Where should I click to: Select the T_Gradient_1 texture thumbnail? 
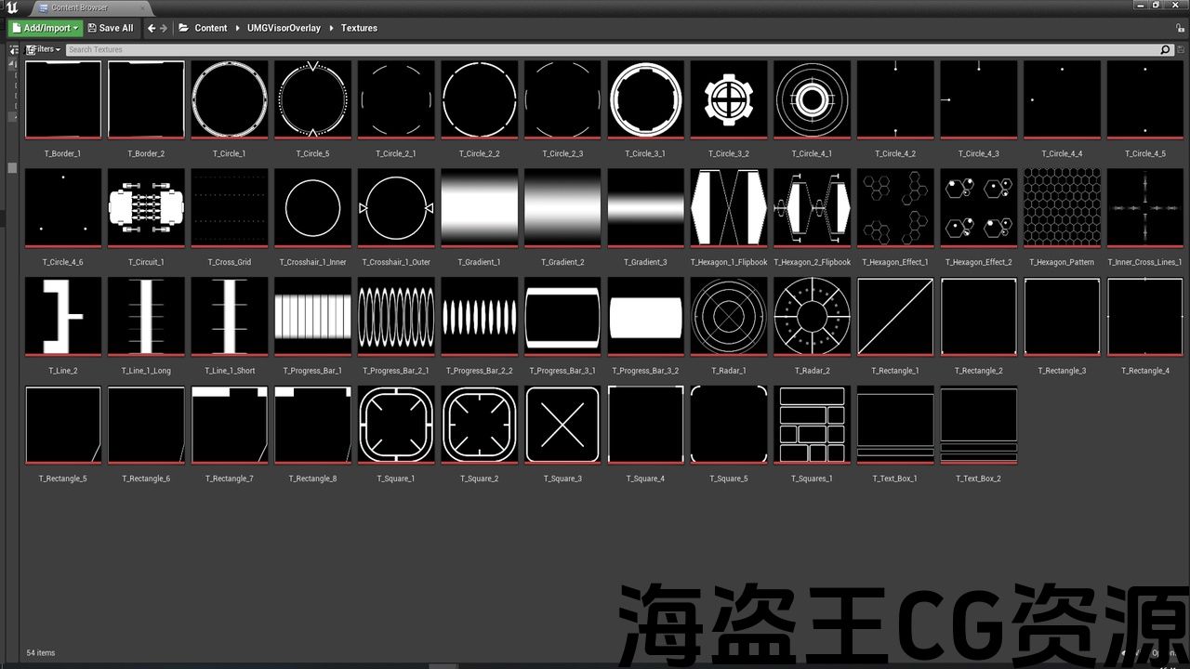point(479,208)
